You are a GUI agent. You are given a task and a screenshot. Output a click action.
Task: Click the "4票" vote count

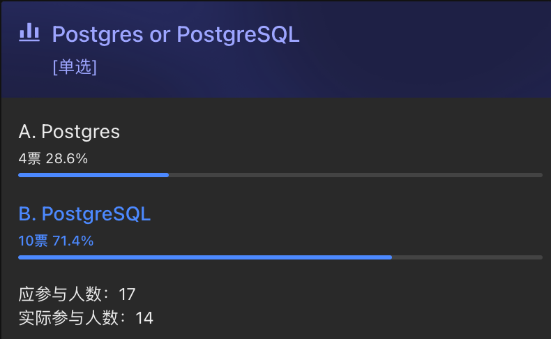point(30,159)
